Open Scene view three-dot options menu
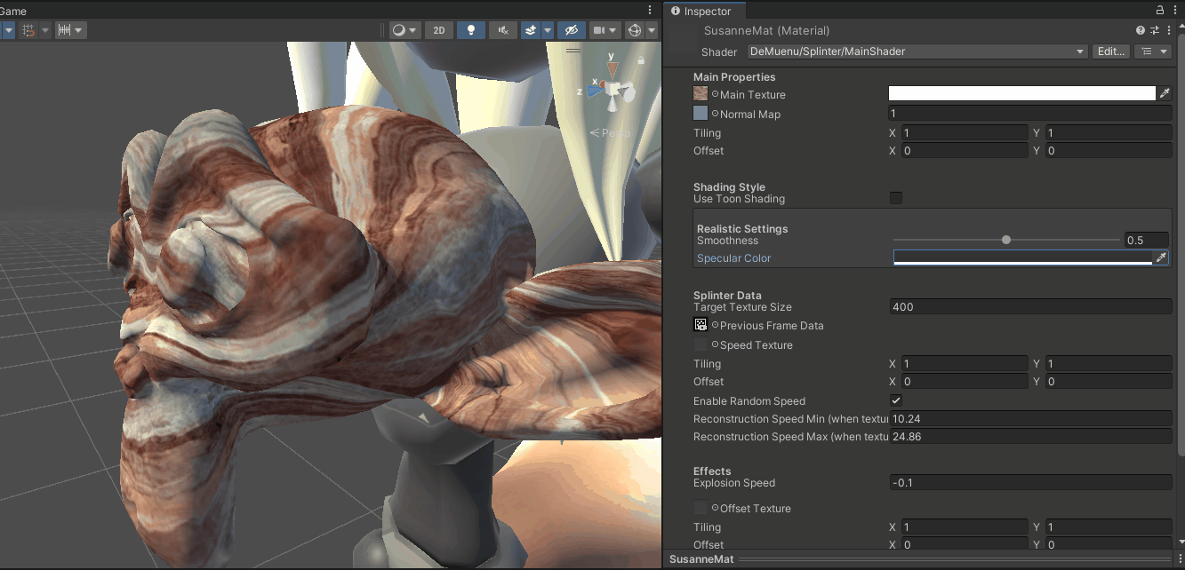 click(651, 11)
